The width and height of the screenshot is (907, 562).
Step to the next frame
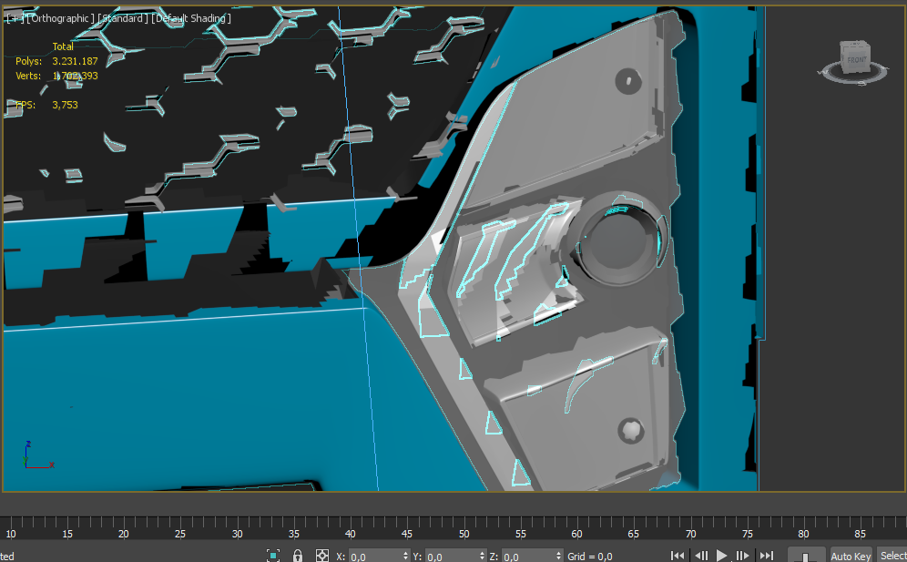click(x=742, y=556)
